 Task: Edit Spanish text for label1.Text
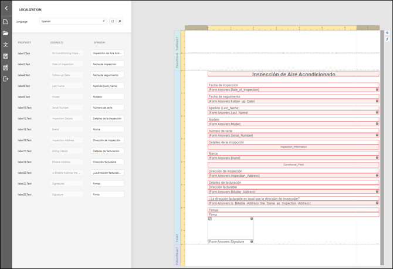click(x=107, y=53)
